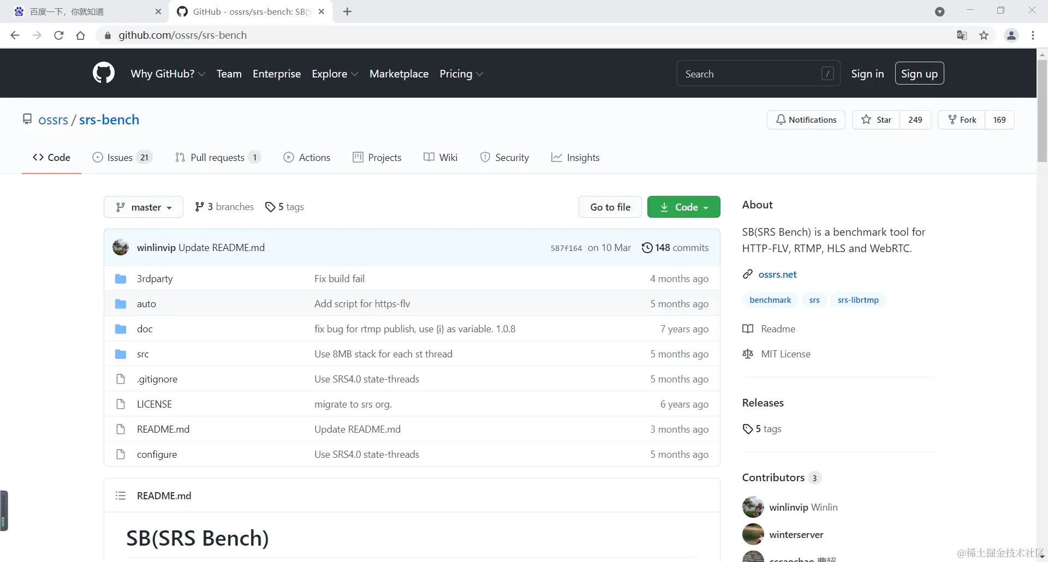Click the .gitignore file icon

click(x=121, y=379)
